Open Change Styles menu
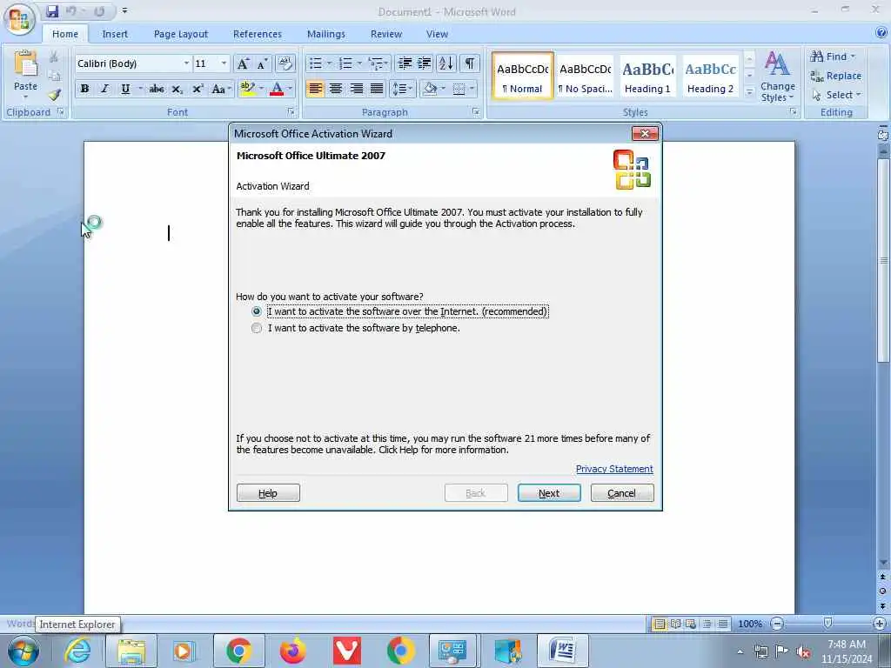Screen dimensions: 891x668 [777, 77]
